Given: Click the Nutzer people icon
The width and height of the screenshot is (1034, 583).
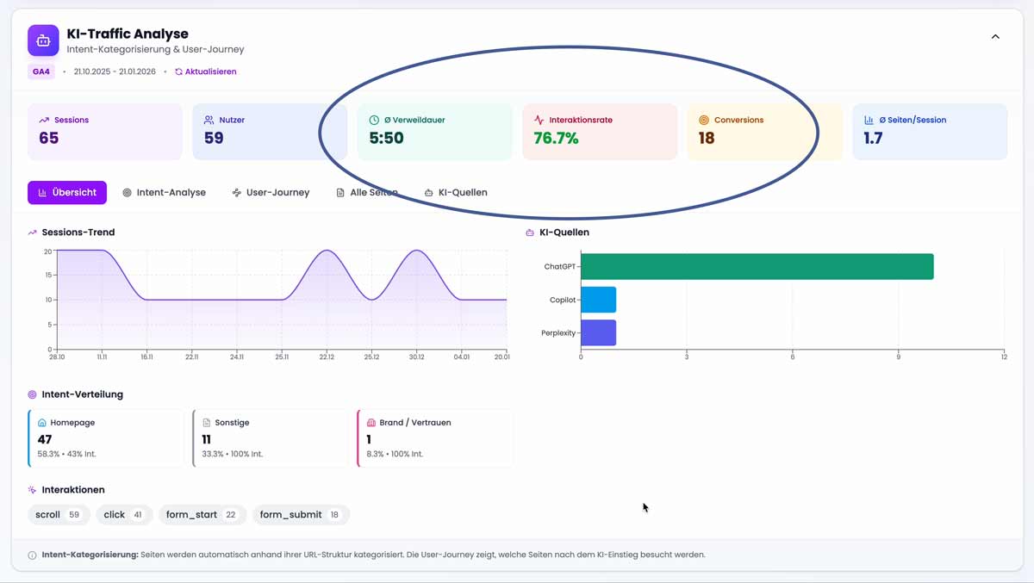Looking at the screenshot, I should point(209,121).
